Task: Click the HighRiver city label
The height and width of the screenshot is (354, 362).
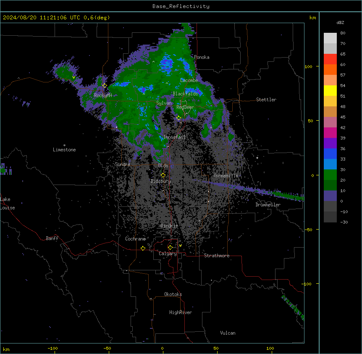Action: (181, 312)
